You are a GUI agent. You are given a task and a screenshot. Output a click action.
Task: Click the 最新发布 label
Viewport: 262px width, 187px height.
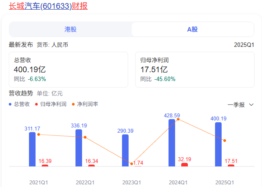[21, 45]
